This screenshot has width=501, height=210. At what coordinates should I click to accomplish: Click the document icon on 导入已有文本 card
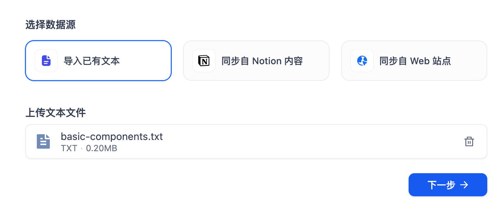[x=46, y=61]
